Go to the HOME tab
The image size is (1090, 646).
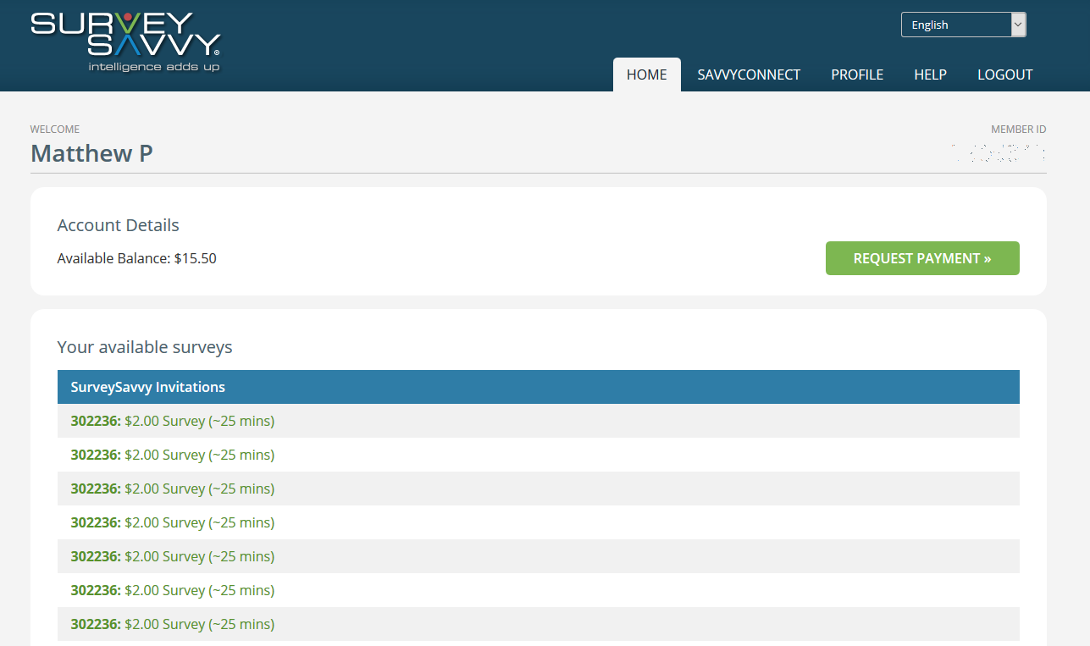point(647,75)
